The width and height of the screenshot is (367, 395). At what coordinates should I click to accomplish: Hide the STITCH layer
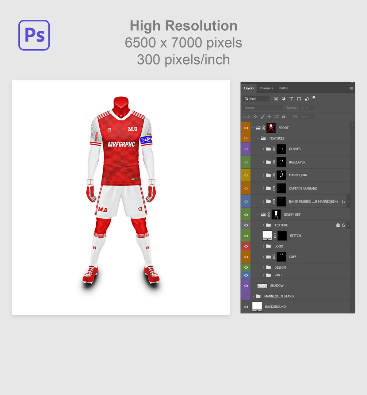click(246, 236)
